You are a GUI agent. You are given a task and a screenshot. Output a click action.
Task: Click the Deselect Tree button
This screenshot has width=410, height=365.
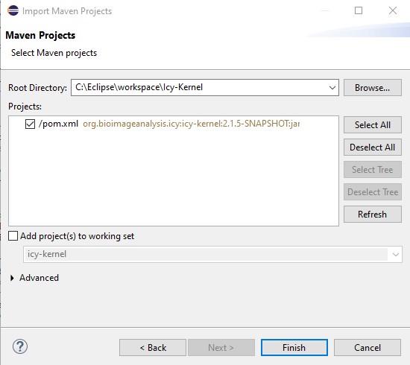[x=372, y=192]
